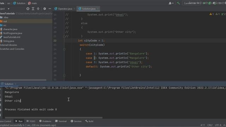This screenshot has height=127, width=226.
Task: Open the Problems tool window
Action: (x=45, y=121)
